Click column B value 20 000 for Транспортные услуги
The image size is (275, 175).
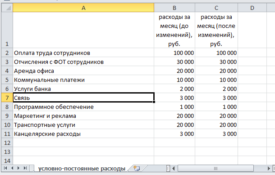[x=174, y=125]
